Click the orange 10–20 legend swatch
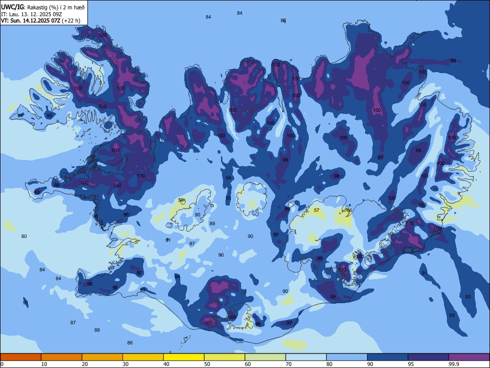 pos(62,357)
